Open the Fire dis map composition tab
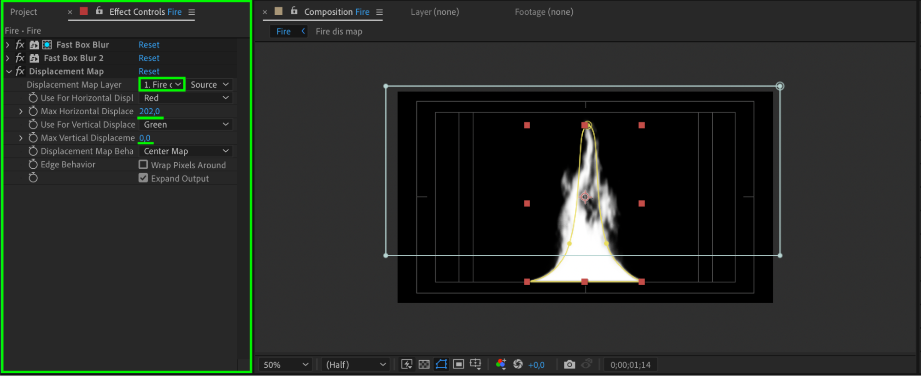 [x=339, y=31]
